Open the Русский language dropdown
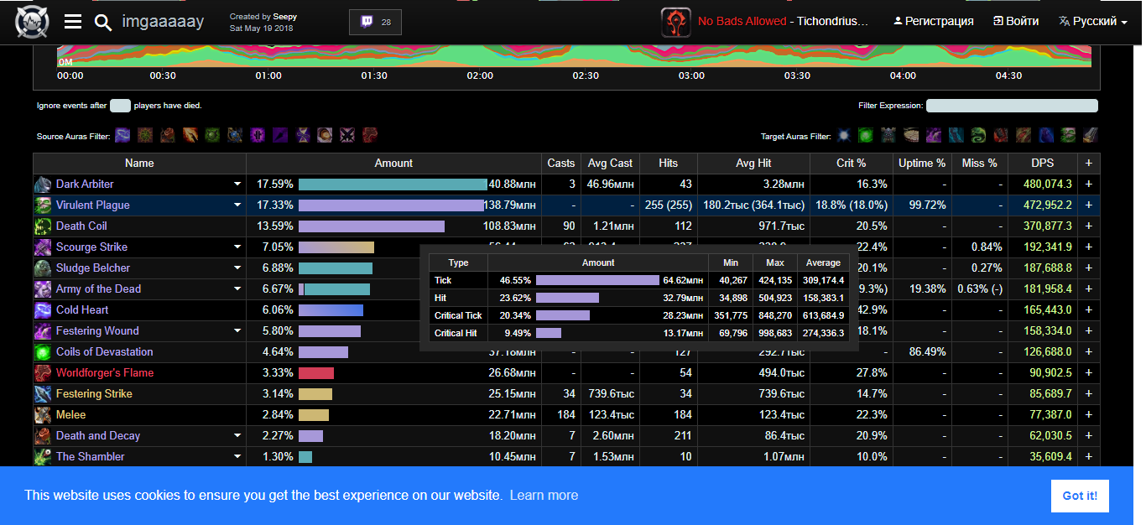The height and width of the screenshot is (525, 1146). (x=1093, y=22)
